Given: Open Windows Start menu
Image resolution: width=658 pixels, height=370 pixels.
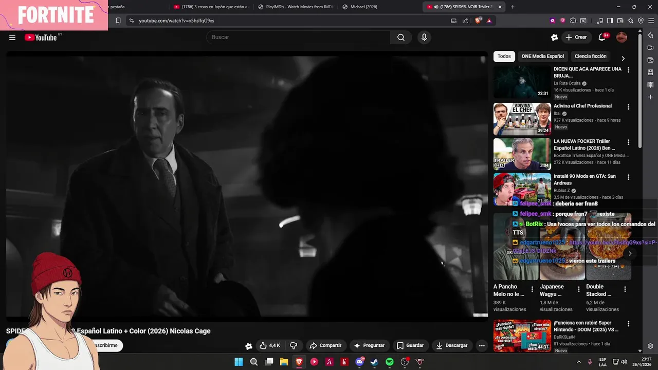Looking at the screenshot, I should click(x=239, y=362).
